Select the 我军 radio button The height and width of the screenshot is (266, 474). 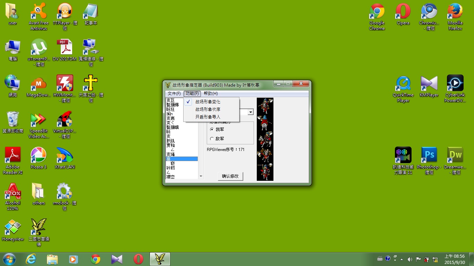pos(212,129)
